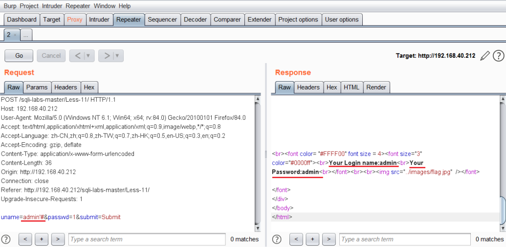Expand the request history forward dropdown arrow

pyautogui.click(x=117, y=56)
